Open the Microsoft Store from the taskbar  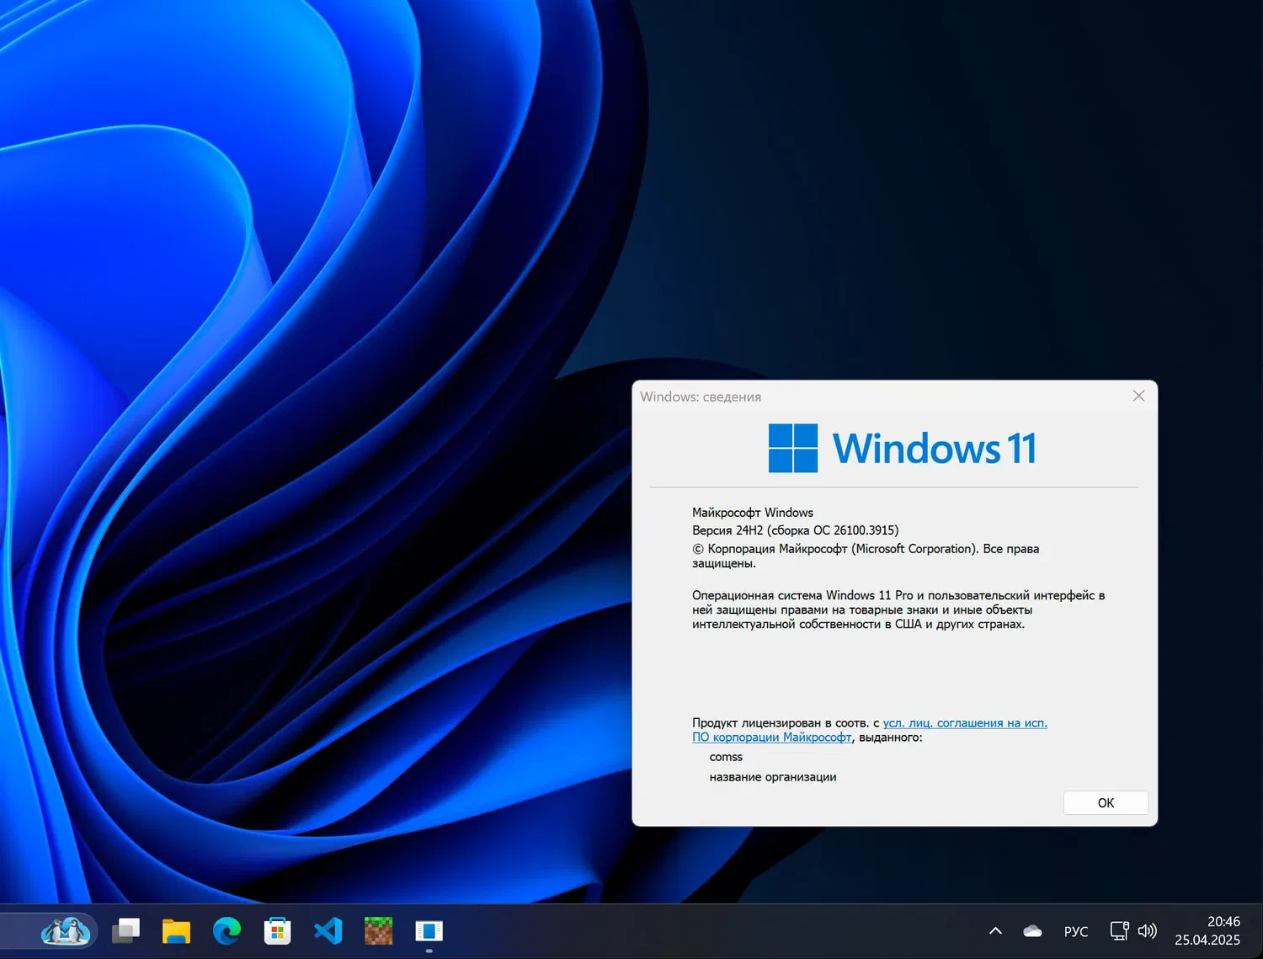277,931
